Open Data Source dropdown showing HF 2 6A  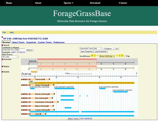click(x=10, y=57)
